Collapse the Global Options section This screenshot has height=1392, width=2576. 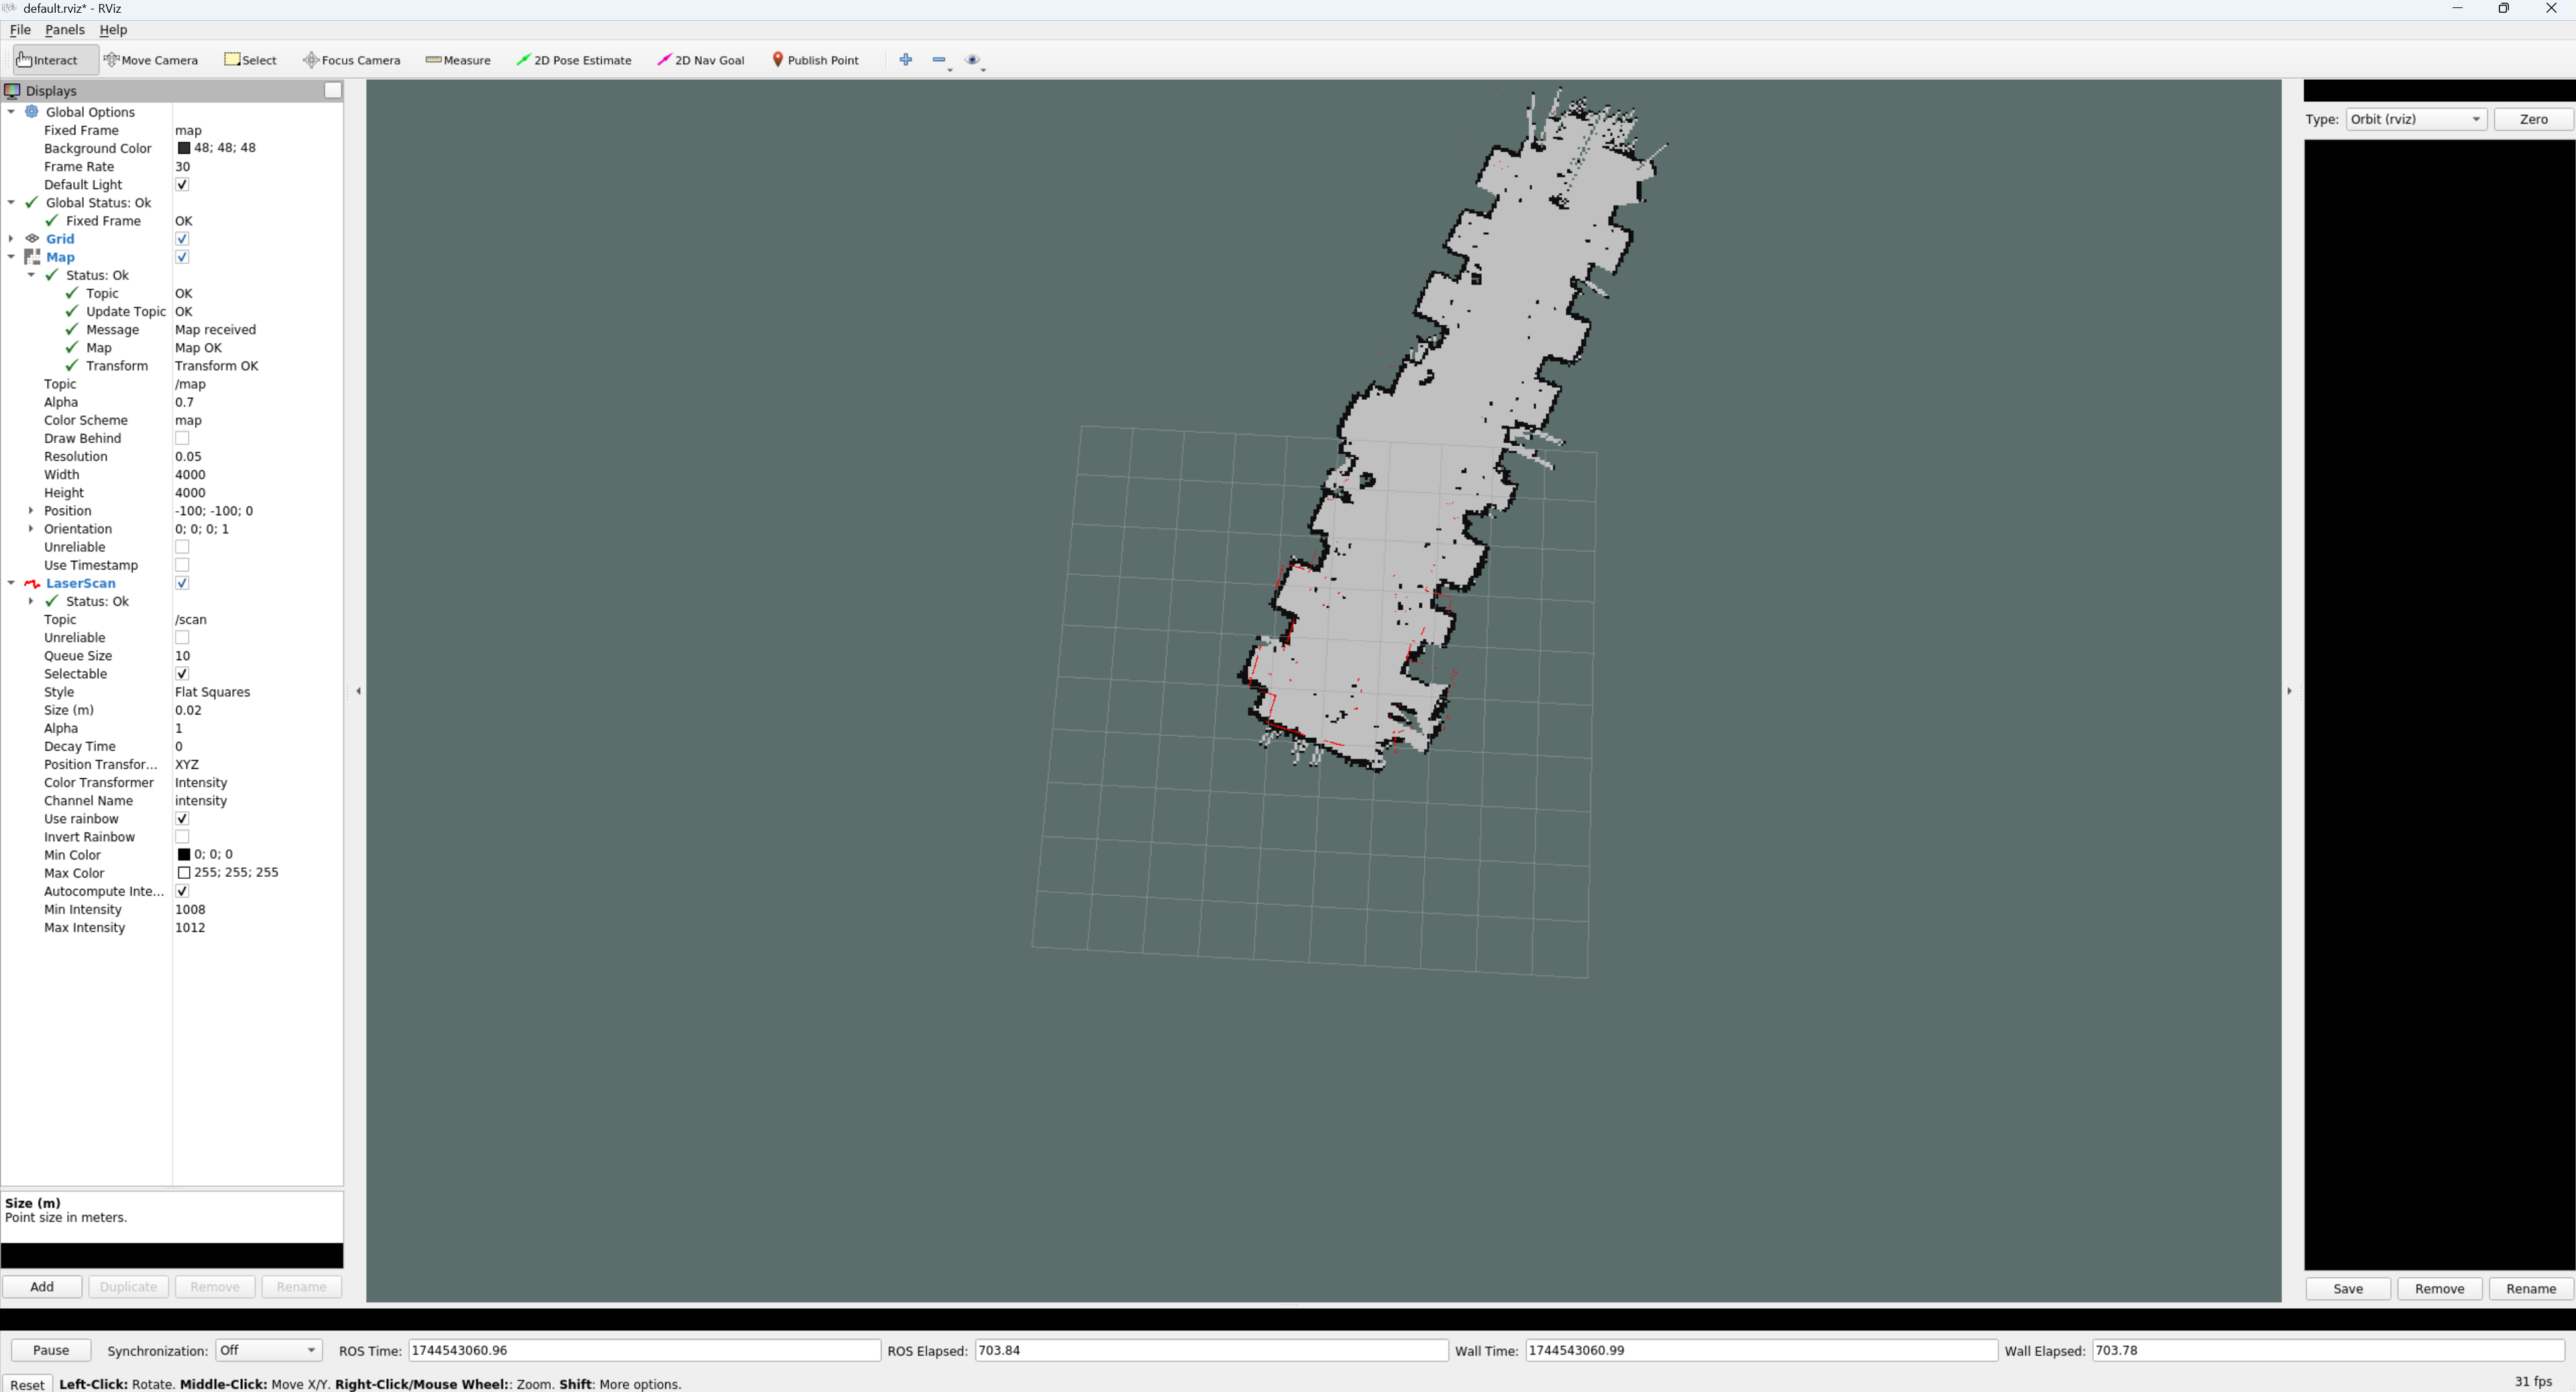point(12,111)
